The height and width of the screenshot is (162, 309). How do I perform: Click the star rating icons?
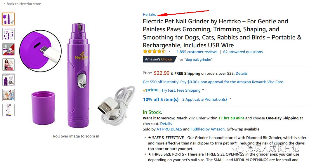tap(154, 52)
